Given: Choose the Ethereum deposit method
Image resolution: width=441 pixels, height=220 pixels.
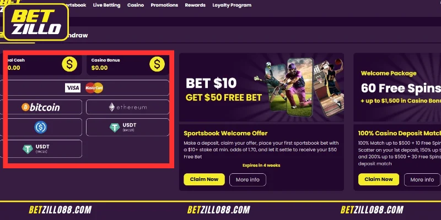Looking at the screenshot, I should coord(128,107).
